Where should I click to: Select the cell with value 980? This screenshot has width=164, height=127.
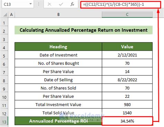point(127,104)
